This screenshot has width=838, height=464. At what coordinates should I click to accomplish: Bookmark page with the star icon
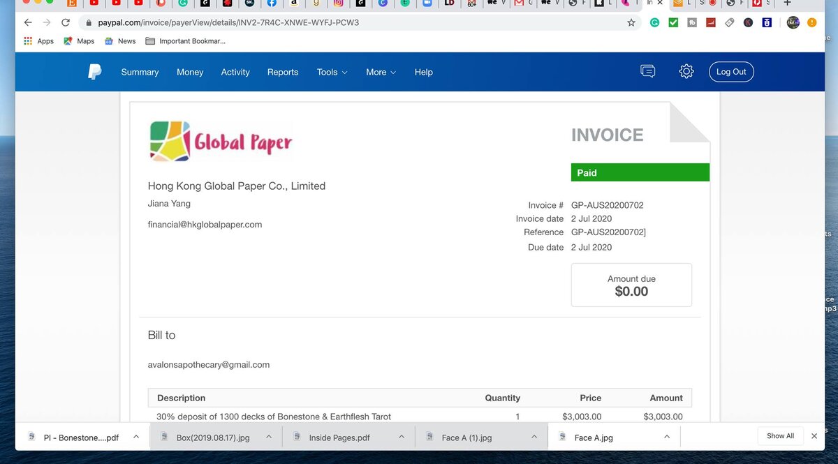click(x=631, y=22)
